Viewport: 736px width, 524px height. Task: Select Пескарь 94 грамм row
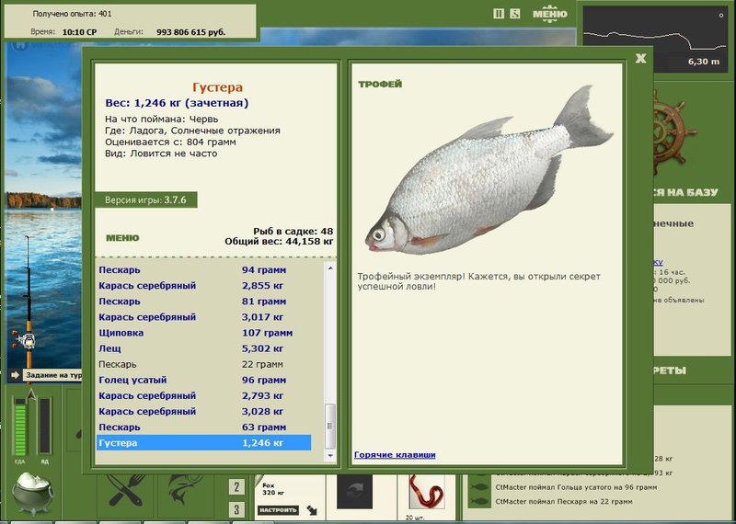tap(203, 270)
